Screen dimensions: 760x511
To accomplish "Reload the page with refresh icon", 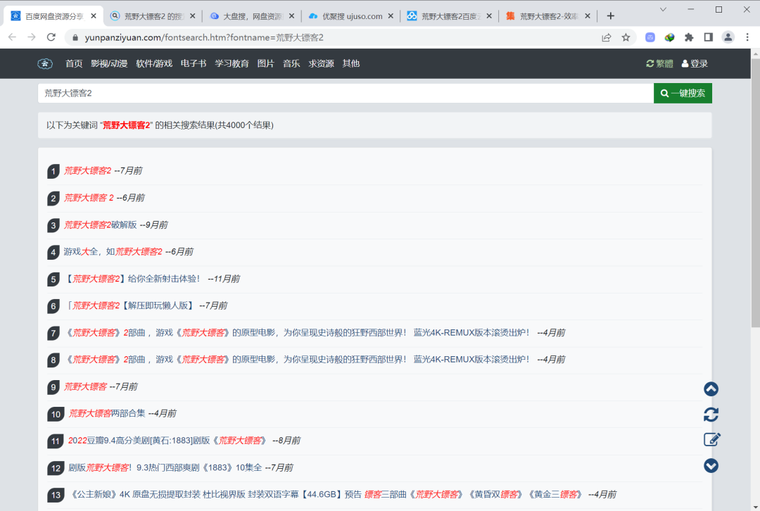I will (x=51, y=37).
